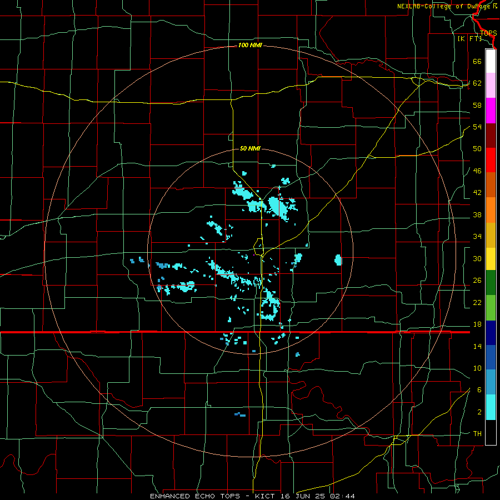Click the 22 value on the legend
Viewport: 500px width, 500px height.
477,302
